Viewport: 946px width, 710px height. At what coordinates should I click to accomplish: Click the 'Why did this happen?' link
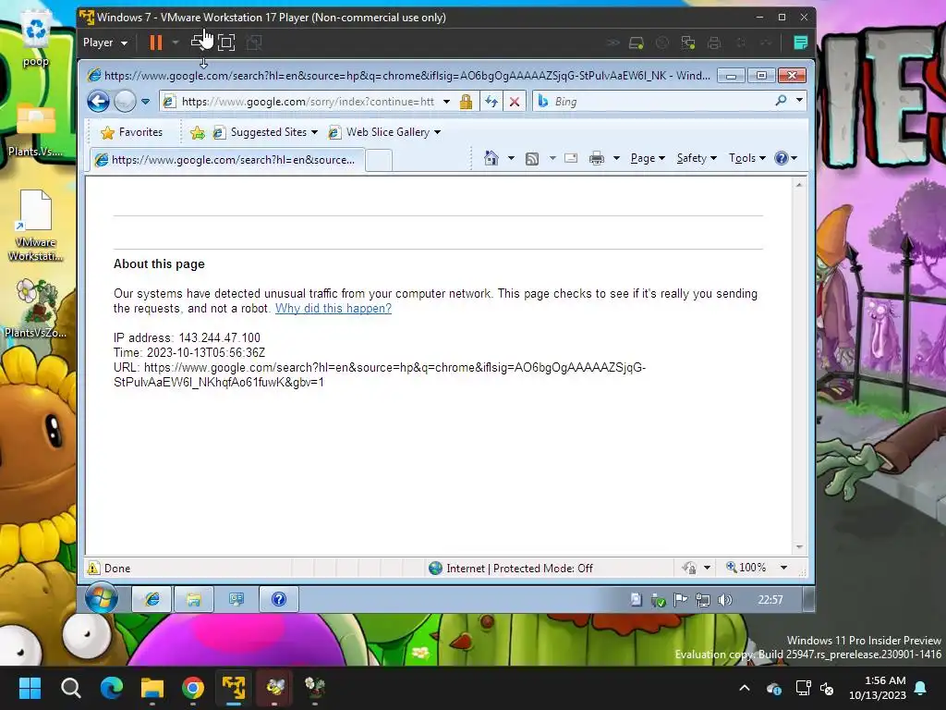coord(333,309)
